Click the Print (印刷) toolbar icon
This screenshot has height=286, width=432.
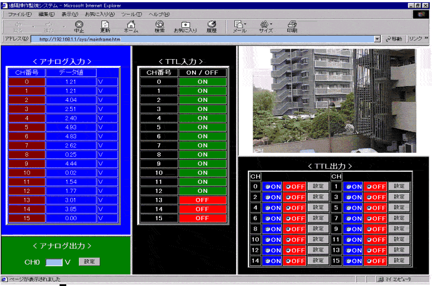(292, 25)
